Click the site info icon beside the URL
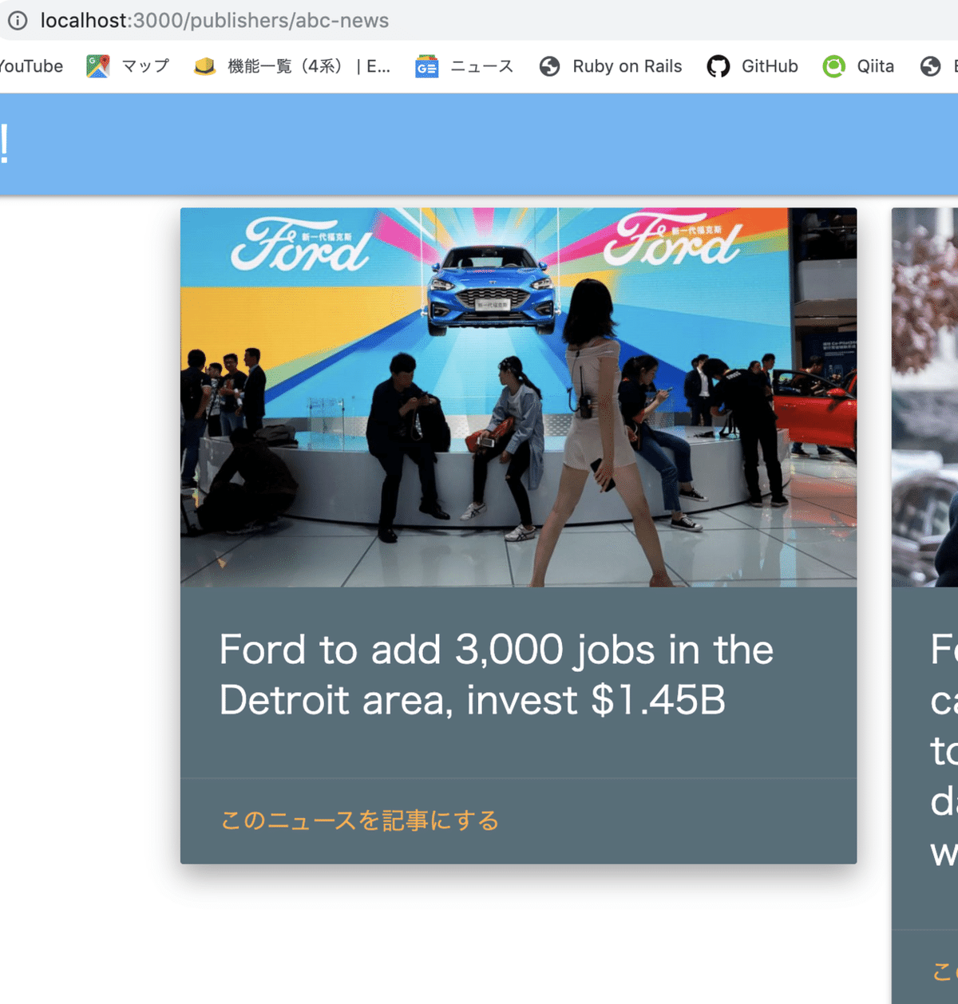958x1004 pixels. tap(18, 21)
